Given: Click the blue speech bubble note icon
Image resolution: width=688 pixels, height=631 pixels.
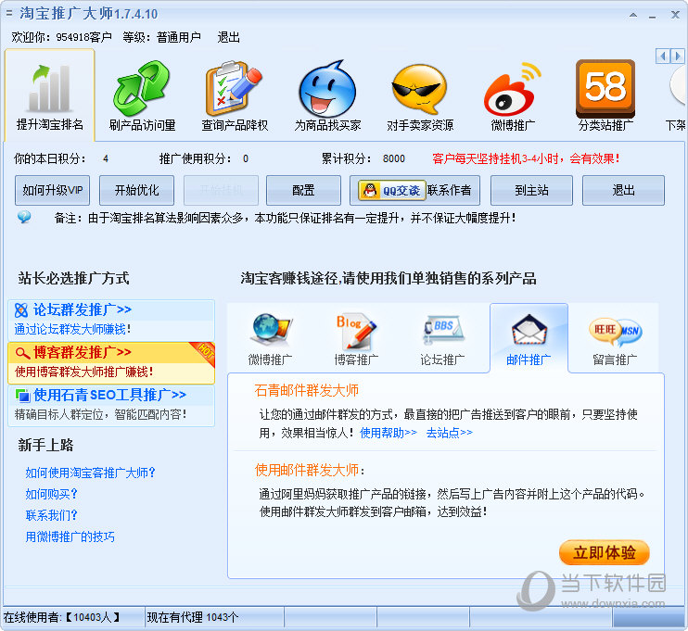Looking at the screenshot, I should coord(24,217).
